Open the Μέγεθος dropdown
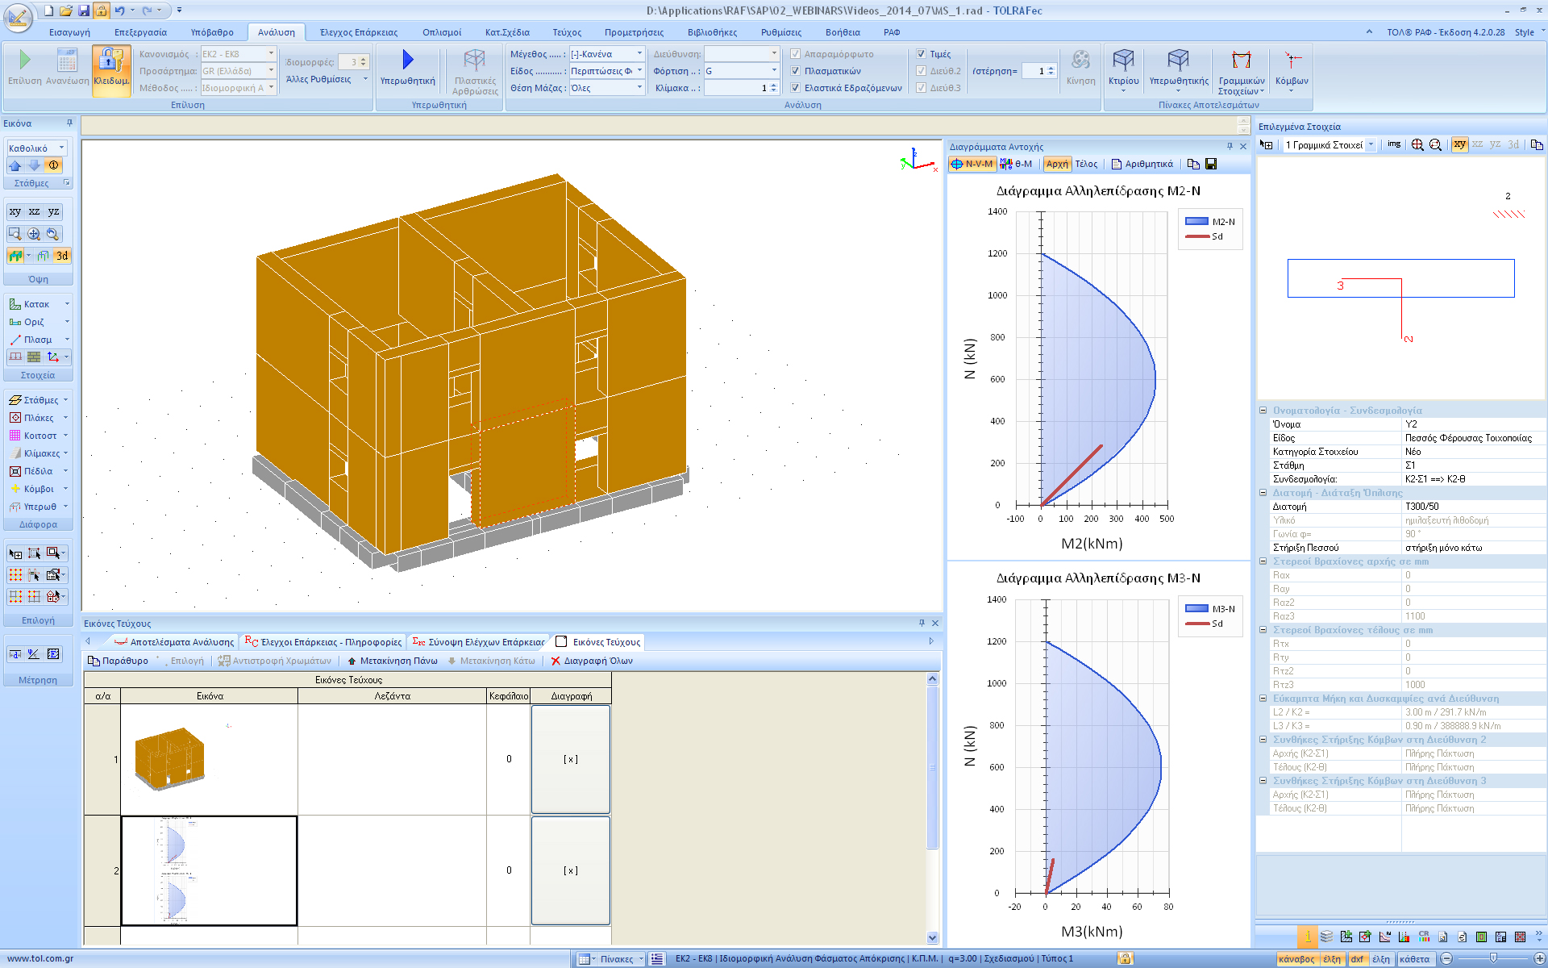 coord(639,54)
